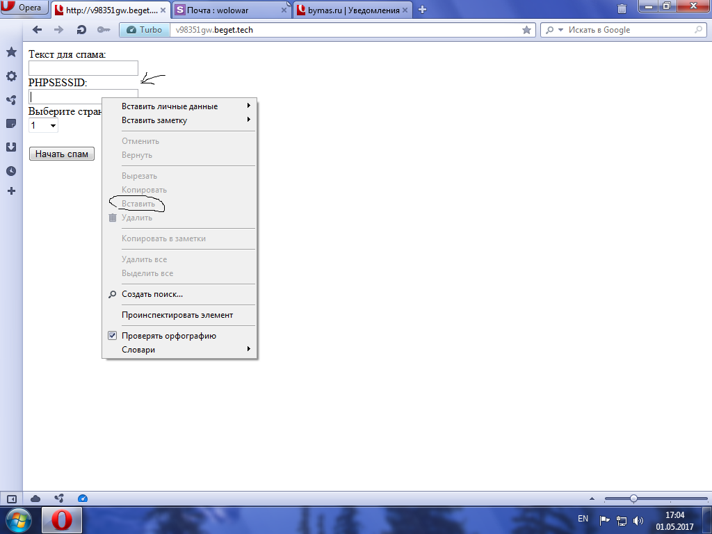Open the closed tabs trash icon

click(x=622, y=9)
